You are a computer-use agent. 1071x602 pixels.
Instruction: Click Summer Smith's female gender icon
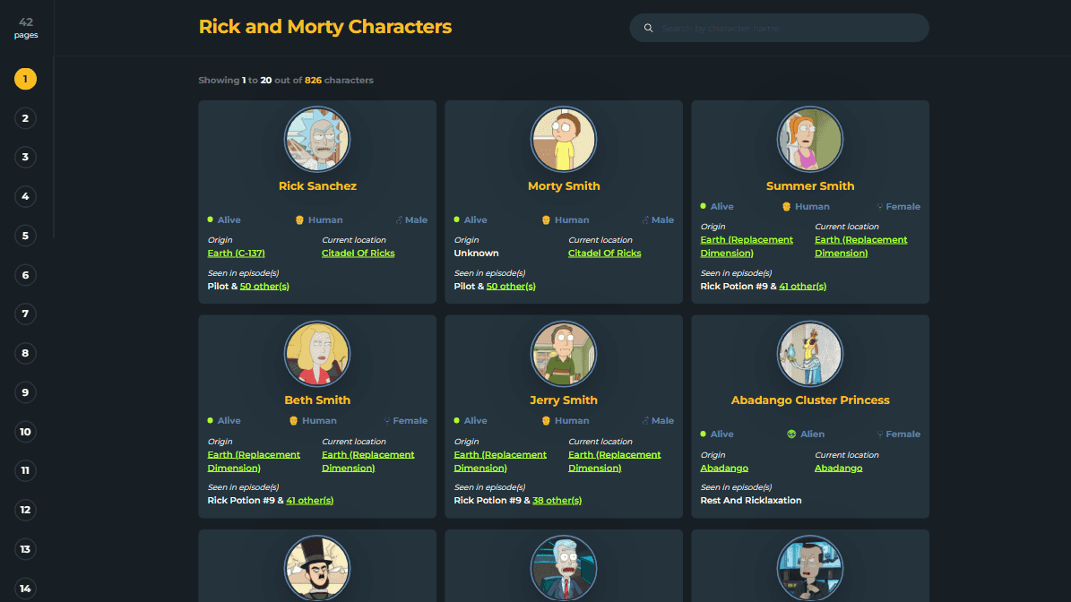[881, 207]
